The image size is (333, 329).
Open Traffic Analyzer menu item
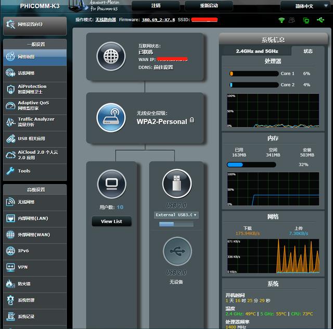(x=35, y=122)
